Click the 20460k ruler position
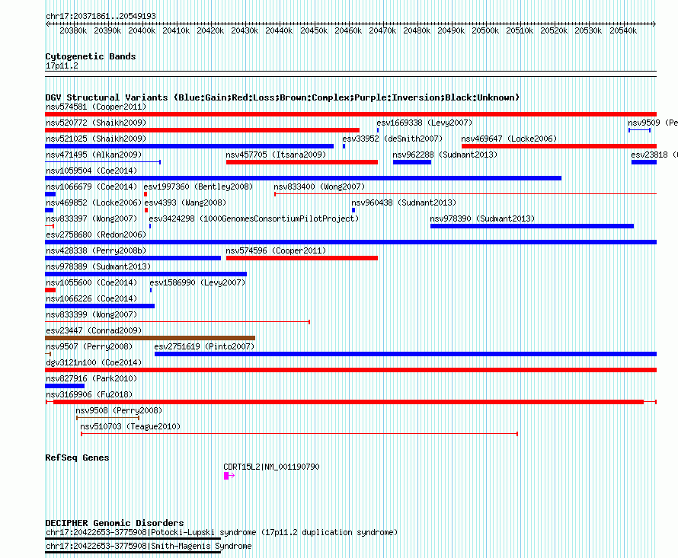The image size is (678, 558). coord(348,30)
